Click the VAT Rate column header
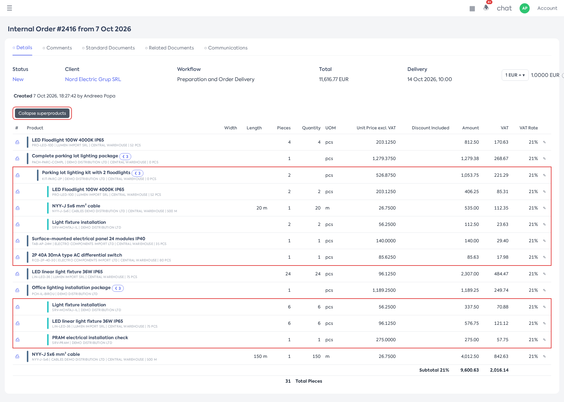The image size is (564, 402). coord(529,128)
